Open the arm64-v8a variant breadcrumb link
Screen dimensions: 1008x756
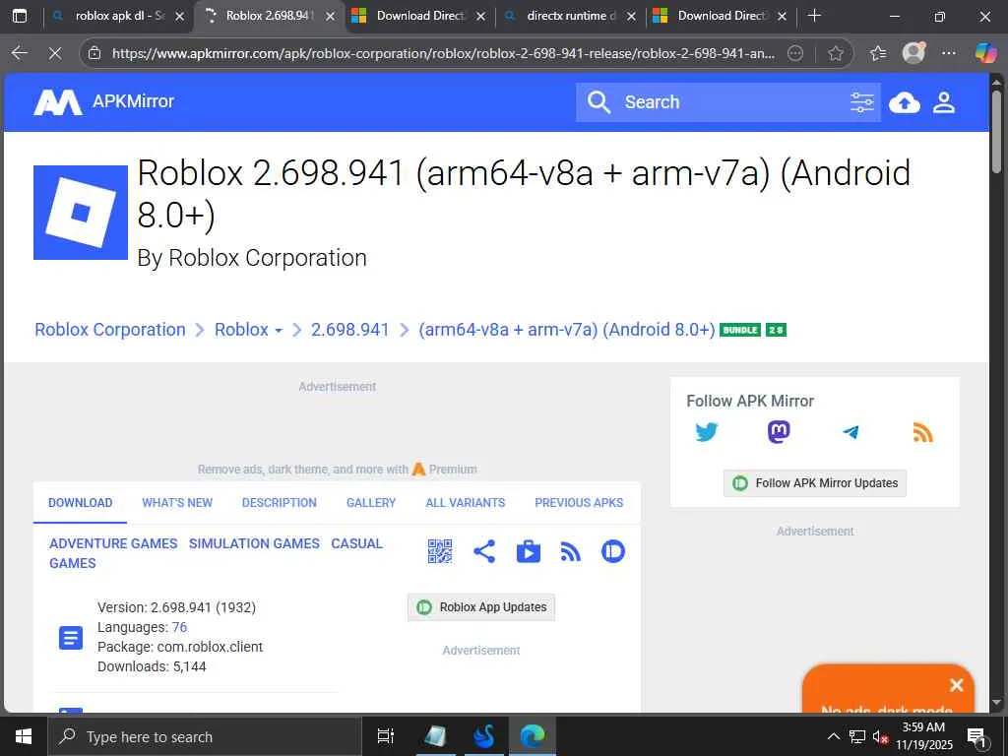566,329
